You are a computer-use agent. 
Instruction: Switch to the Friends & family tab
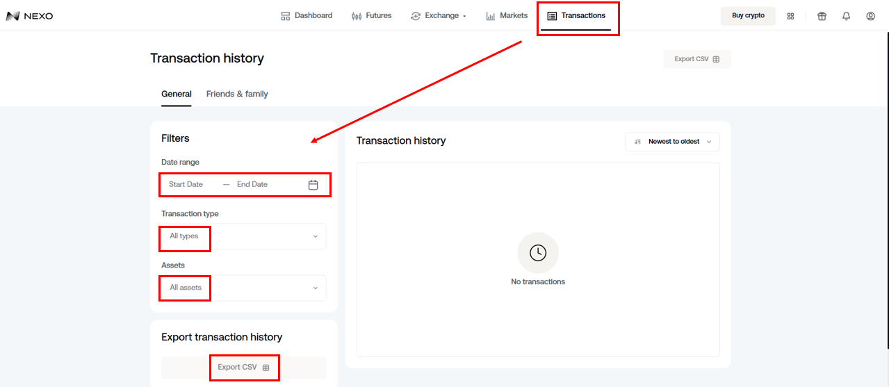237,94
